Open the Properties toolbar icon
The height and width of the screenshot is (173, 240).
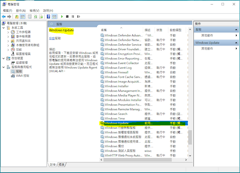(x=30, y=17)
